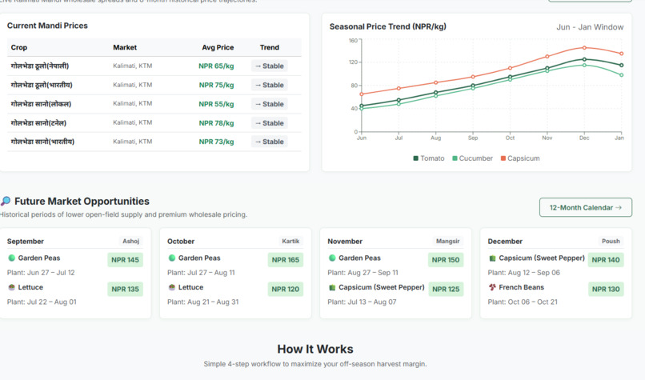Click NPR 120 Lettuce price badge

[286, 289]
